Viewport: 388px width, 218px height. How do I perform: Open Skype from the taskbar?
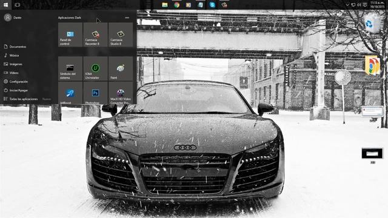click(x=212, y=5)
